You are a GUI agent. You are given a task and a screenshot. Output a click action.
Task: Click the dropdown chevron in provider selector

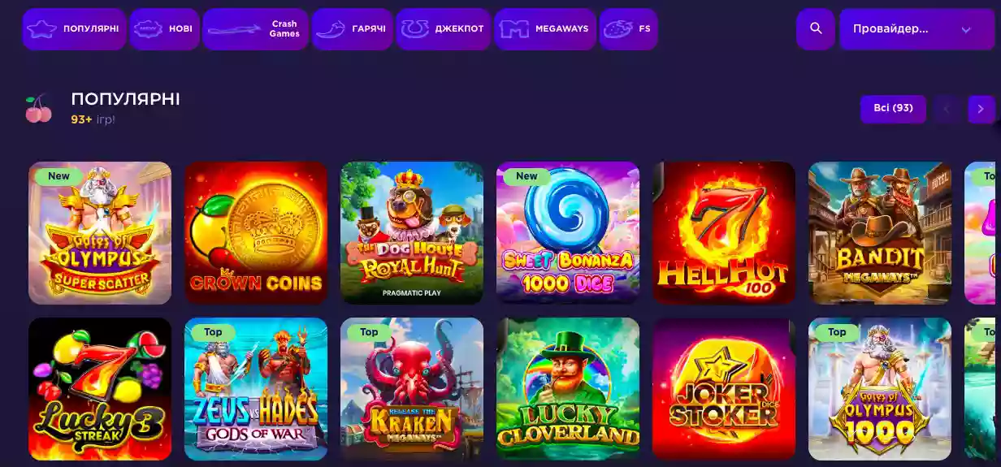coord(966,30)
